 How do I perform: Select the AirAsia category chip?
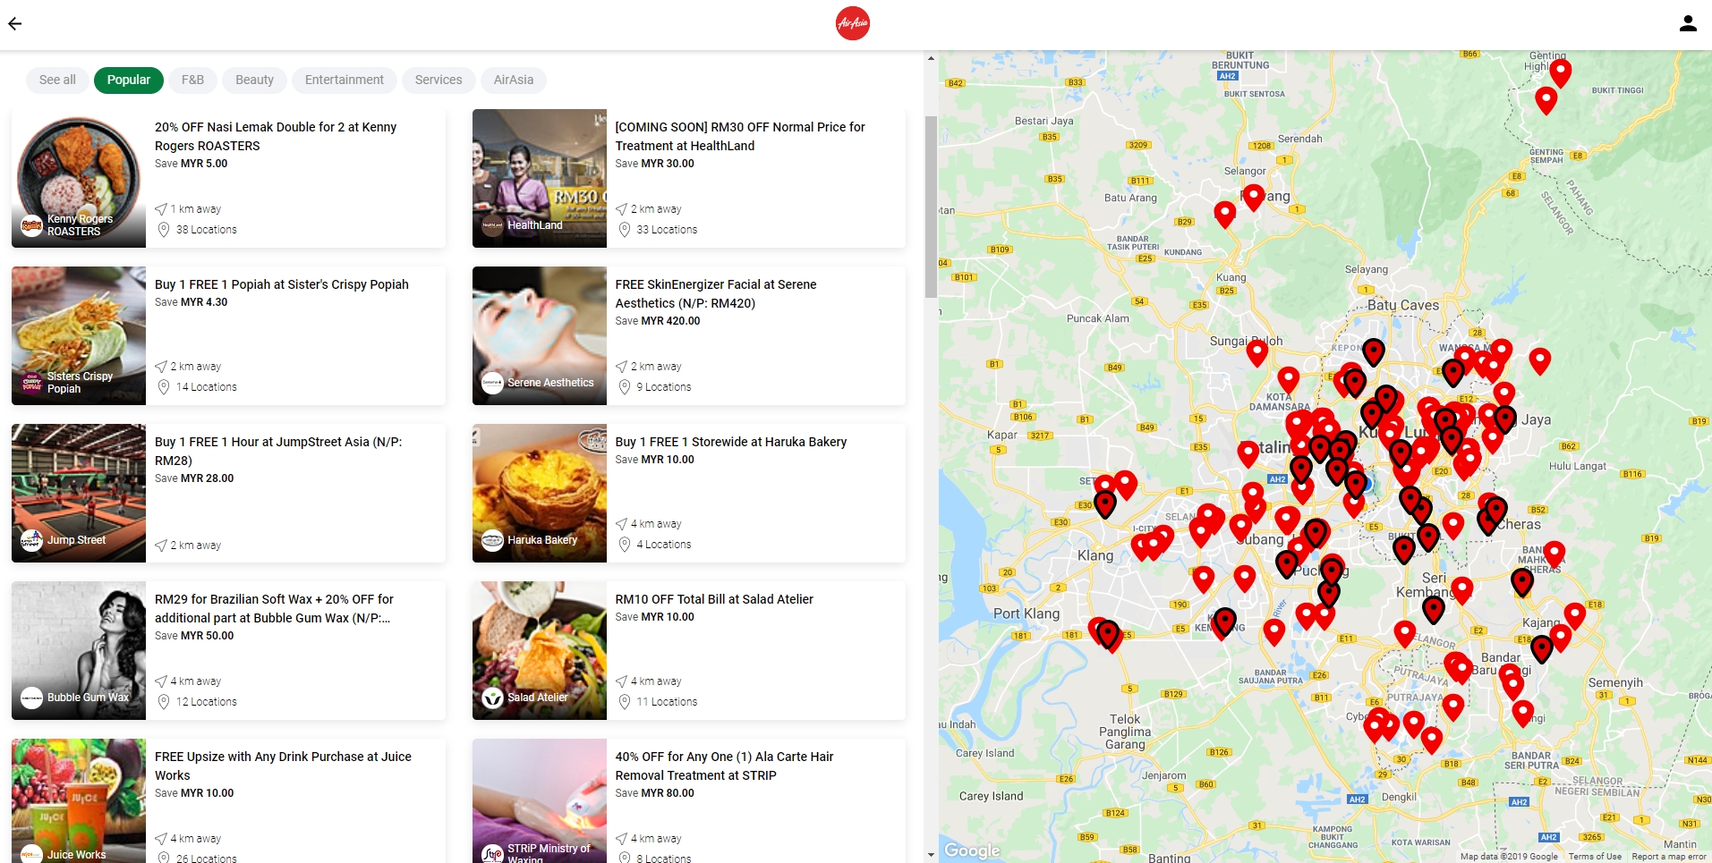tap(514, 80)
